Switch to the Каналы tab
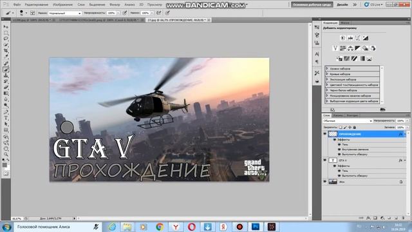The height and width of the screenshot is (232, 412). coord(338,115)
